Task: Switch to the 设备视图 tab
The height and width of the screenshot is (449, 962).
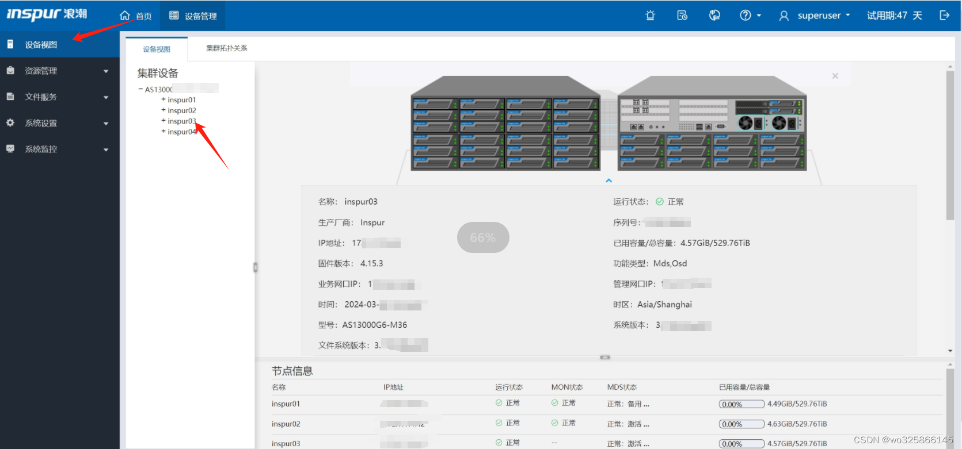Action: [x=157, y=49]
